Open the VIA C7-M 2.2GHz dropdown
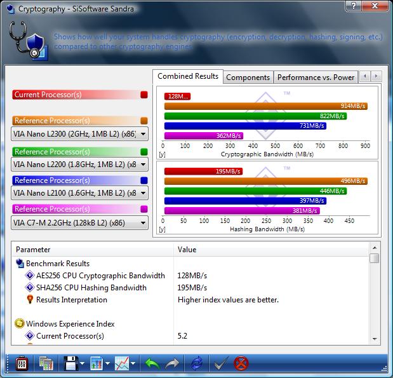Viewport: 393px width, 378px height. click(80, 223)
